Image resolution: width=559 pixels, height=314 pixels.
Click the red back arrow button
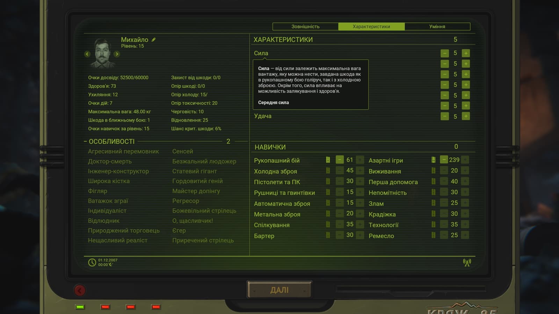pos(80,290)
